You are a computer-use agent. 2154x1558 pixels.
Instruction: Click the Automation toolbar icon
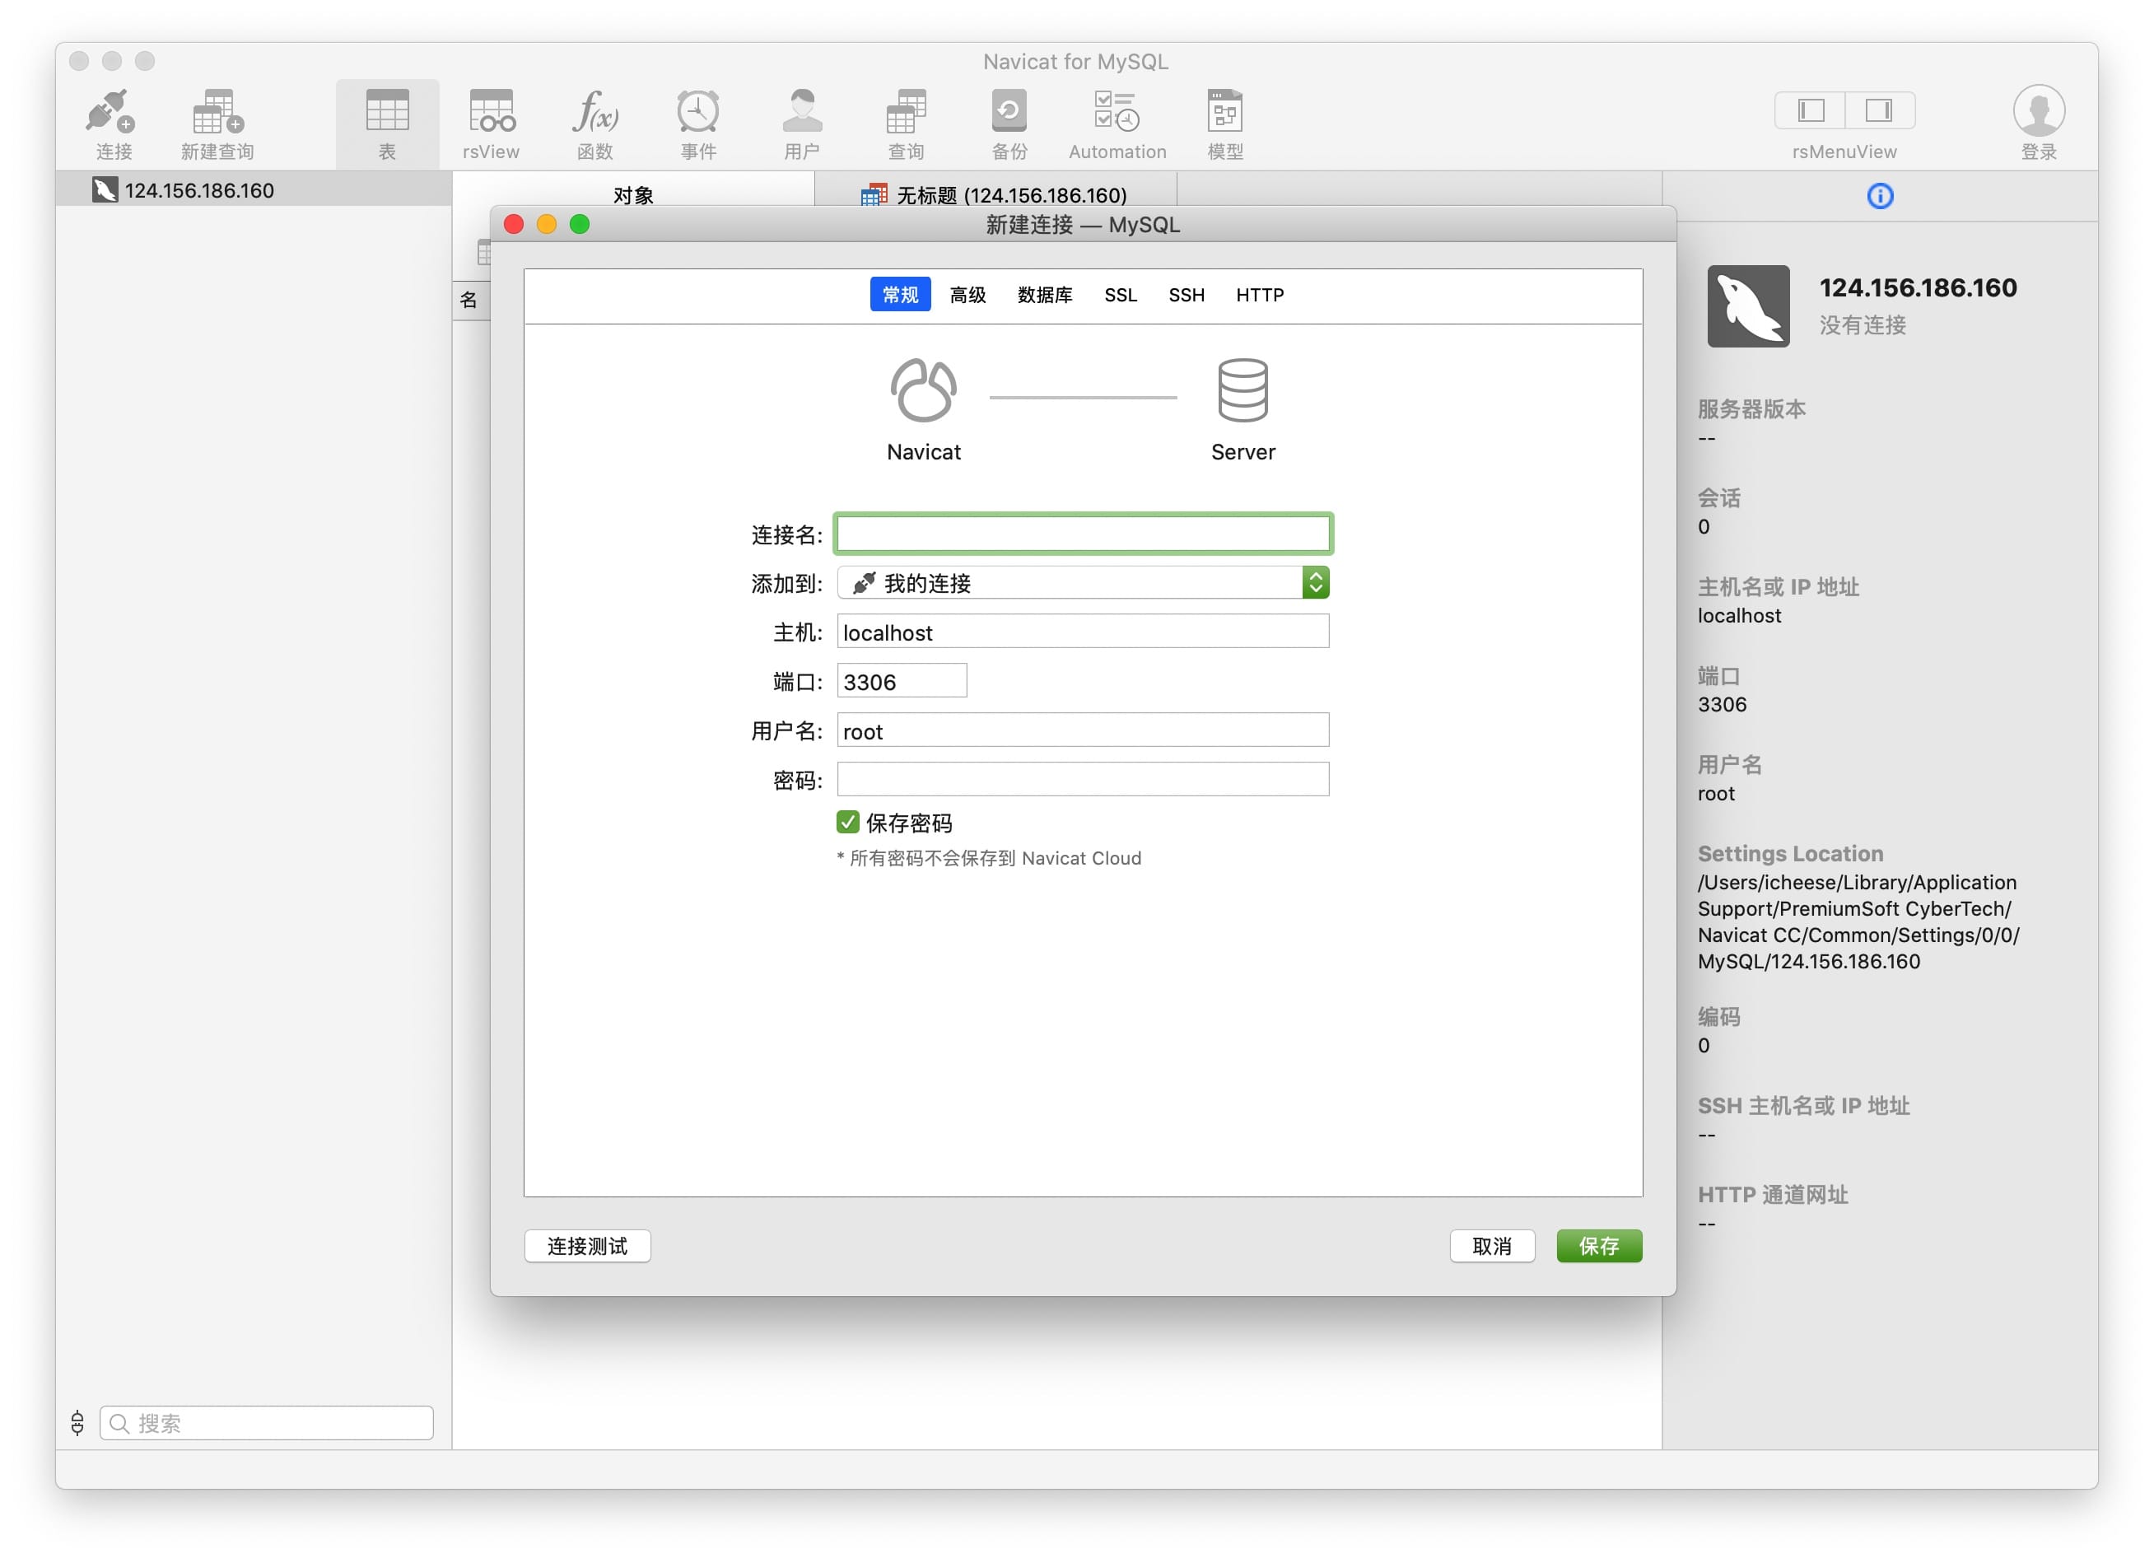(1116, 113)
